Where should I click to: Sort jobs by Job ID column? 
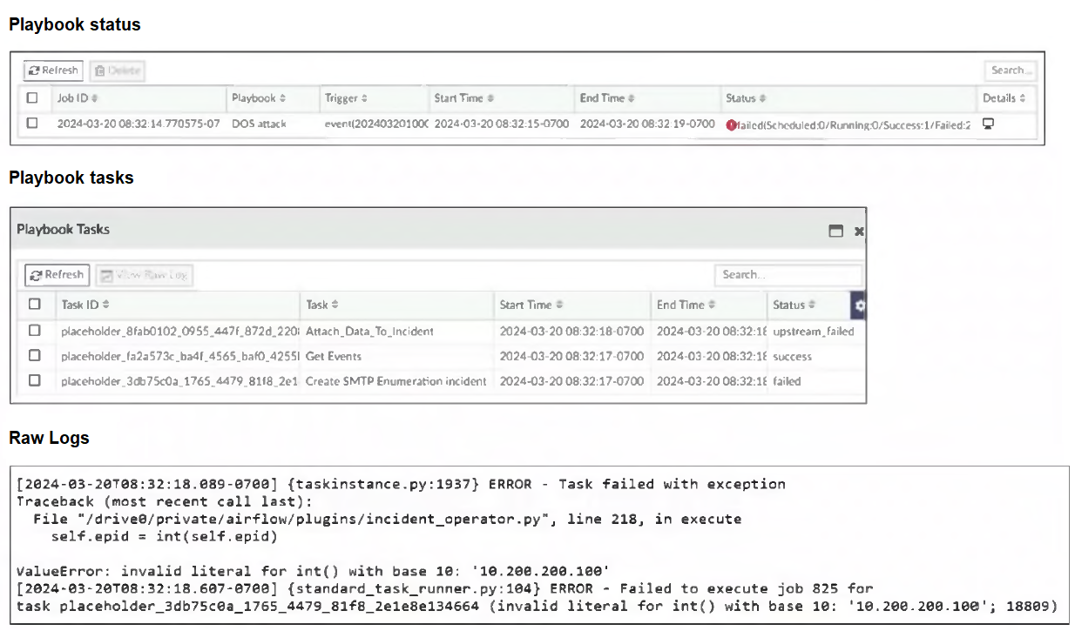[78, 98]
